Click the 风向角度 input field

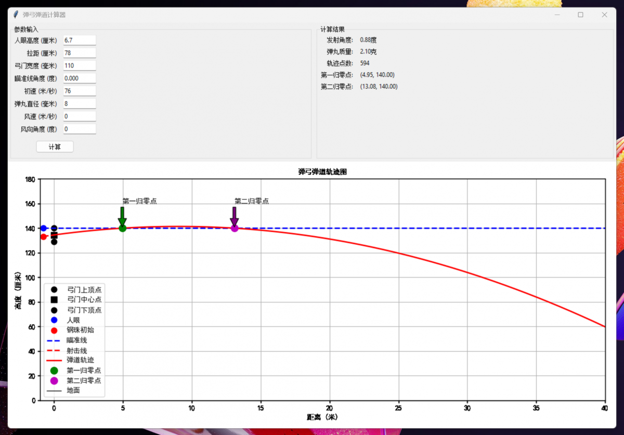click(79, 129)
